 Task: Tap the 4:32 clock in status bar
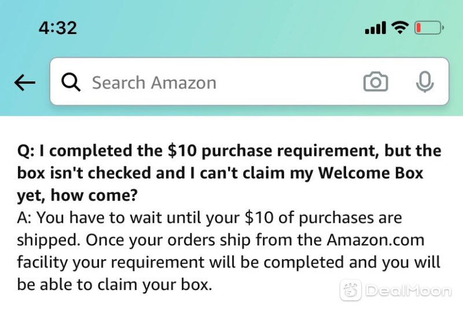tap(58, 28)
